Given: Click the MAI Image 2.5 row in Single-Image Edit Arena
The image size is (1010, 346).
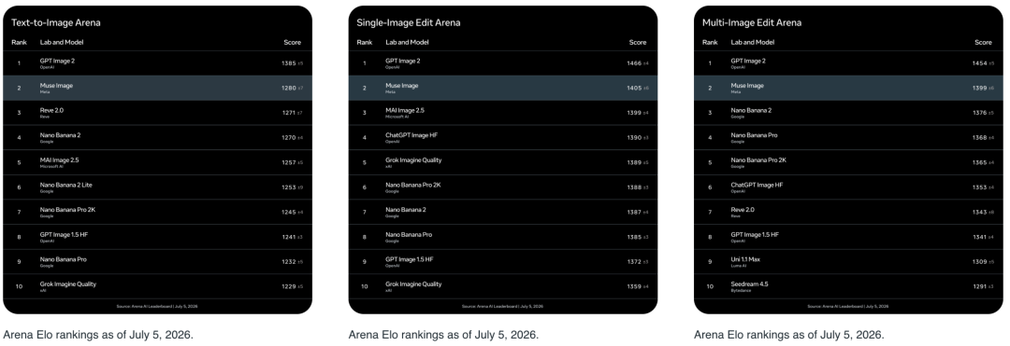Looking at the screenshot, I should click(x=503, y=112).
